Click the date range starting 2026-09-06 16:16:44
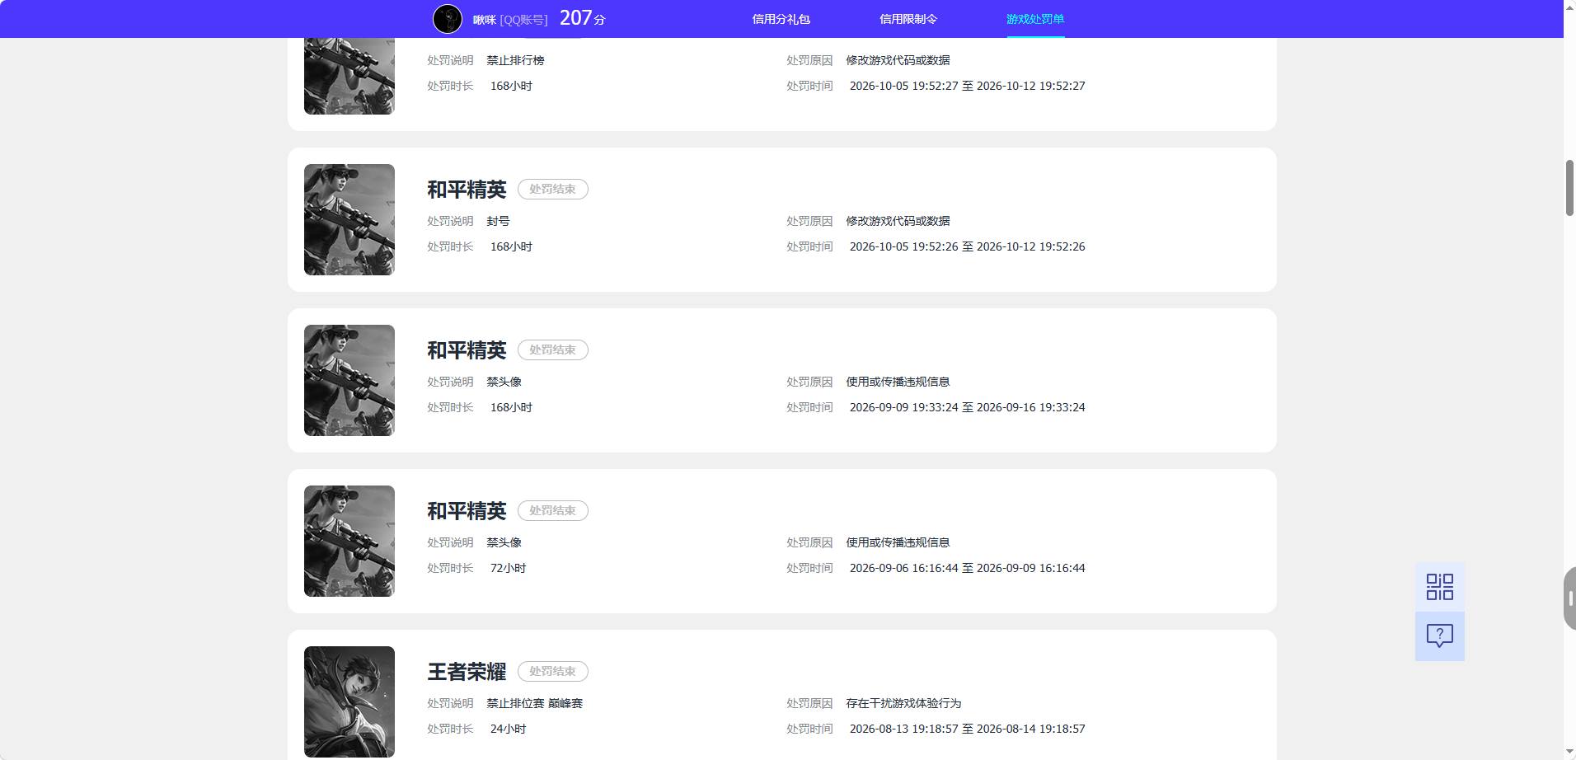Image resolution: width=1576 pixels, height=760 pixels. point(967,568)
